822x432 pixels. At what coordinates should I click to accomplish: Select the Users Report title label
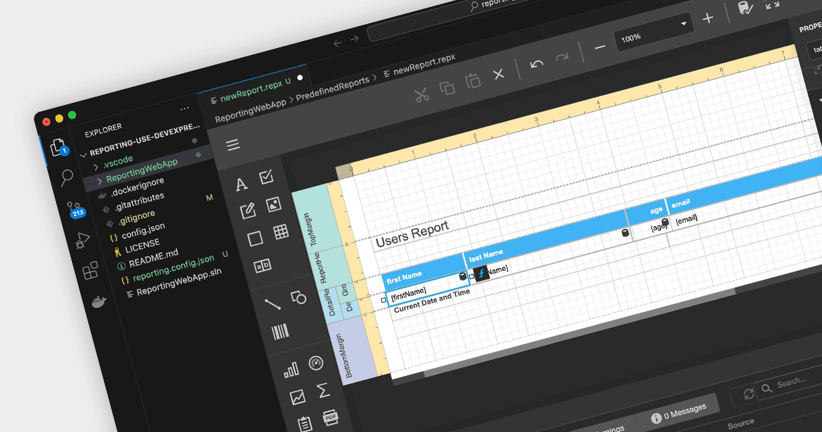coord(412,233)
